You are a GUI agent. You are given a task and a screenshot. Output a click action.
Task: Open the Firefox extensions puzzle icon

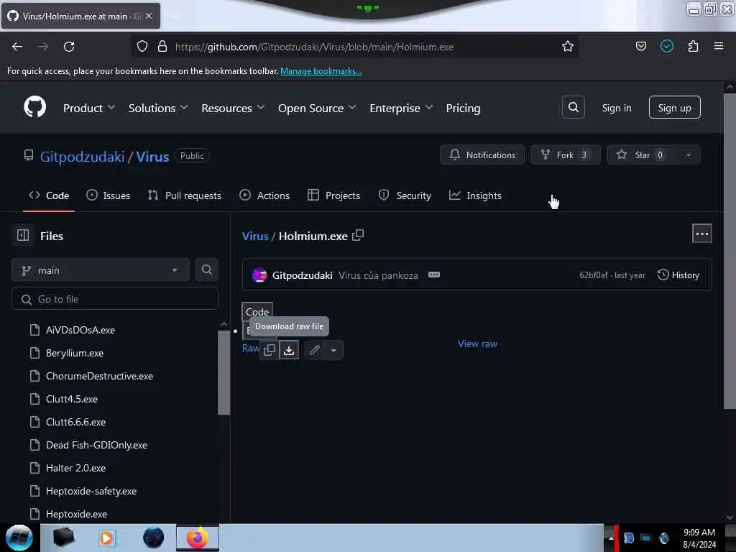point(693,47)
